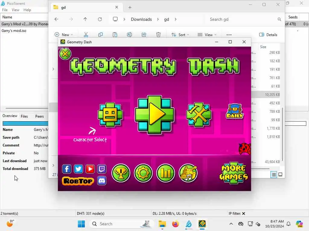Screen dimensions: 309x231
Task: Open PicoTorrent from the taskbar
Action: [189, 224]
